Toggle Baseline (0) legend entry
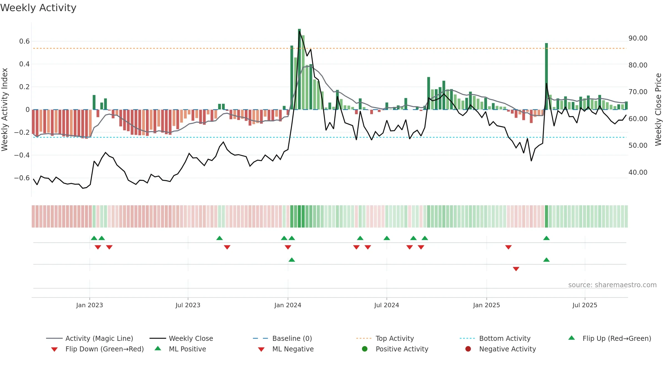The image size is (666, 375). coord(282,338)
